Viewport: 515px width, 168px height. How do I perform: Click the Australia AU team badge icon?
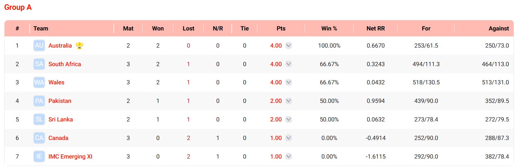coord(39,45)
